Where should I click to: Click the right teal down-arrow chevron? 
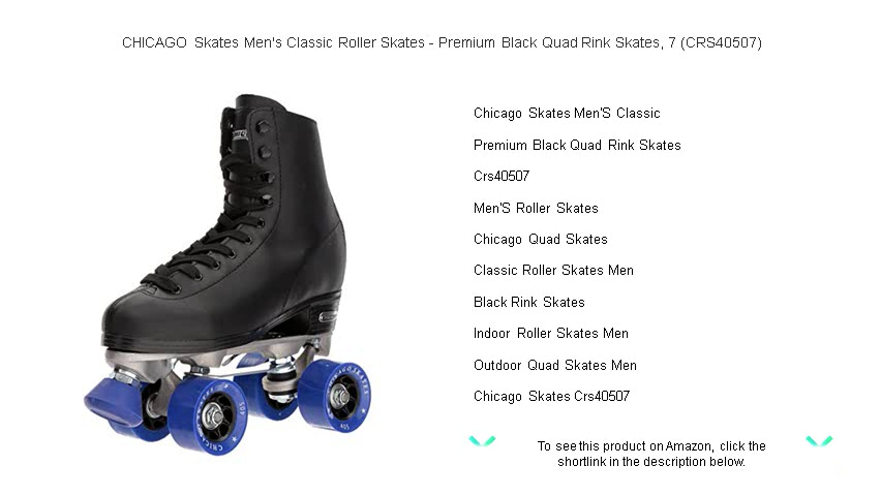[819, 441]
